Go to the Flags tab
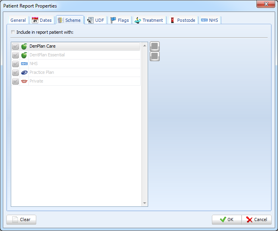 (x=120, y=20)
